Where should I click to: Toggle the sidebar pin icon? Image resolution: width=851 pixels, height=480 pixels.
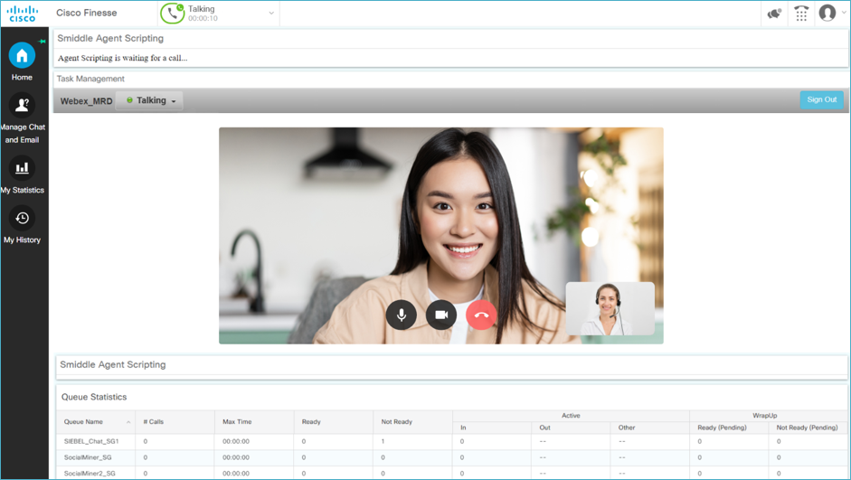tap(42, 42)
